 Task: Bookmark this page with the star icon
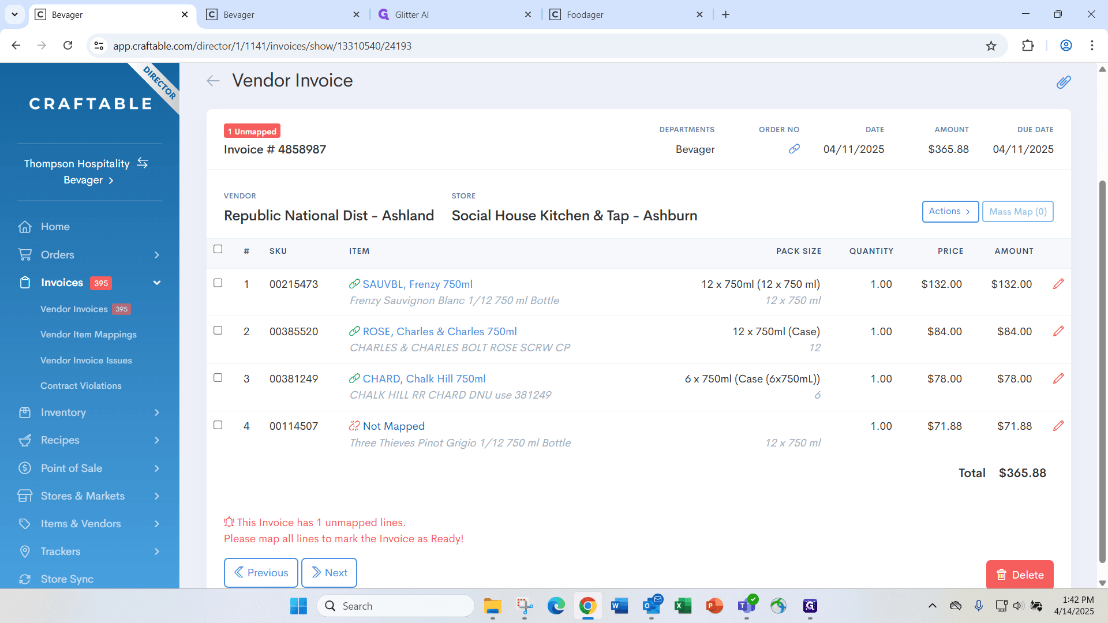coord(991,46)
